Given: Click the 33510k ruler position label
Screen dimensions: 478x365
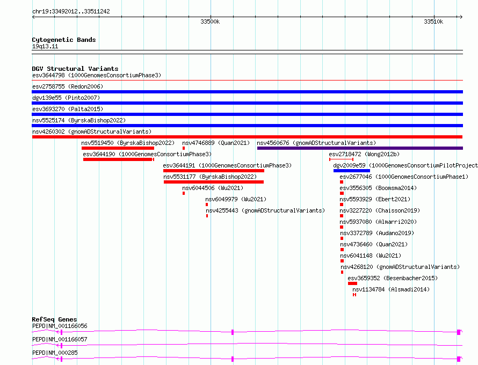Looking at the screenshot, I should 433,21.
